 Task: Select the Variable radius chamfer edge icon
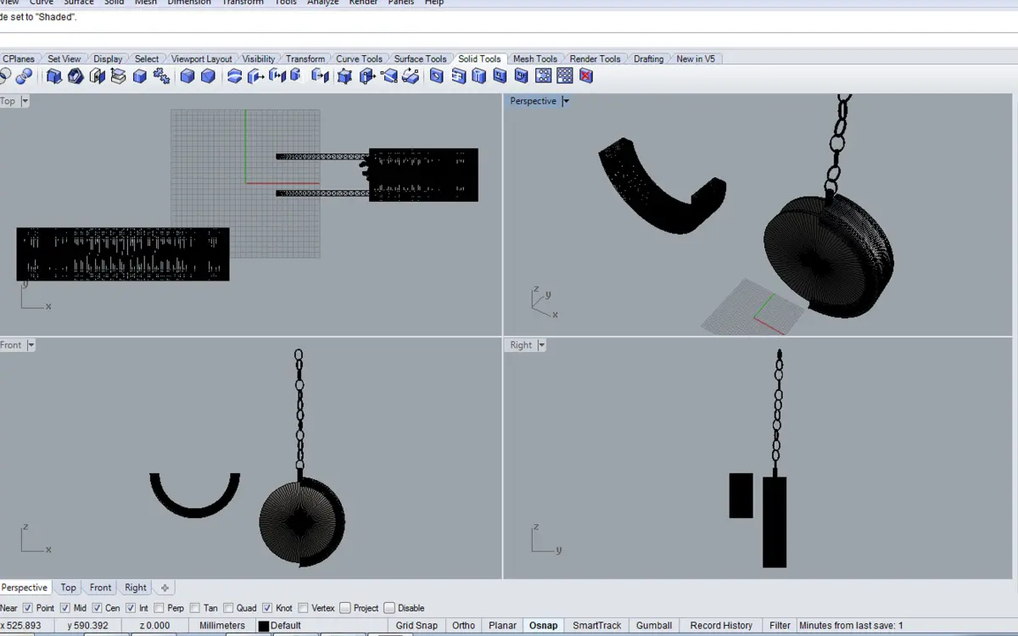pyautogui.click(x=208, y=76)
